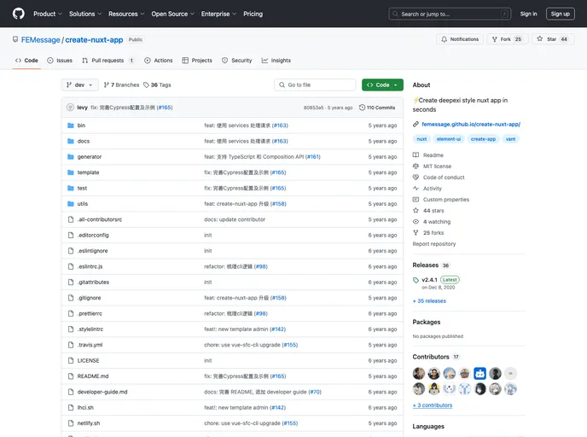Open the netlify.sh file

click(89, 423)
